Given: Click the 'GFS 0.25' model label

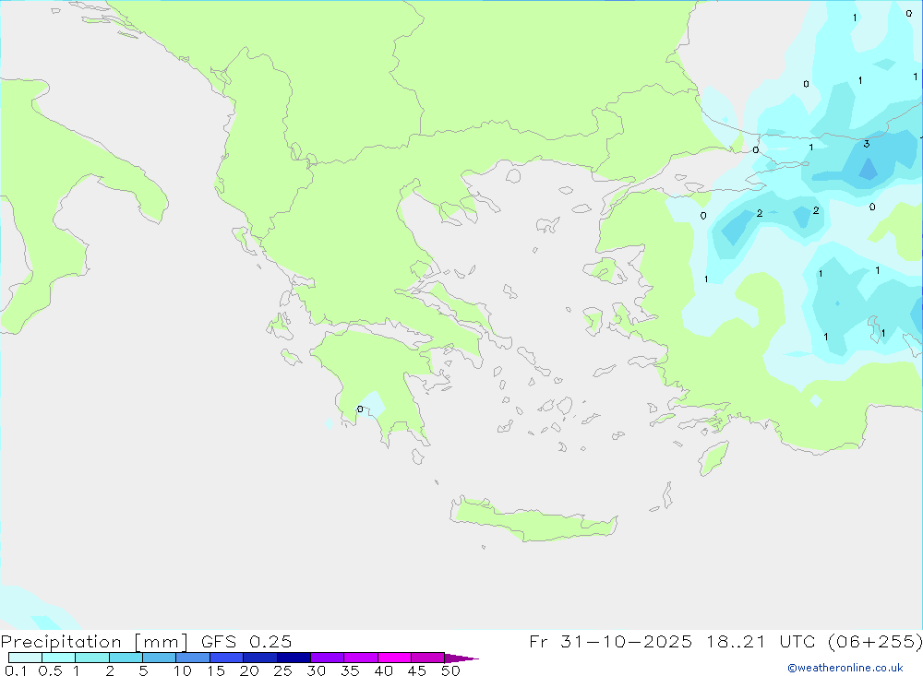Looking at the screenshot, I should point(246,641).
